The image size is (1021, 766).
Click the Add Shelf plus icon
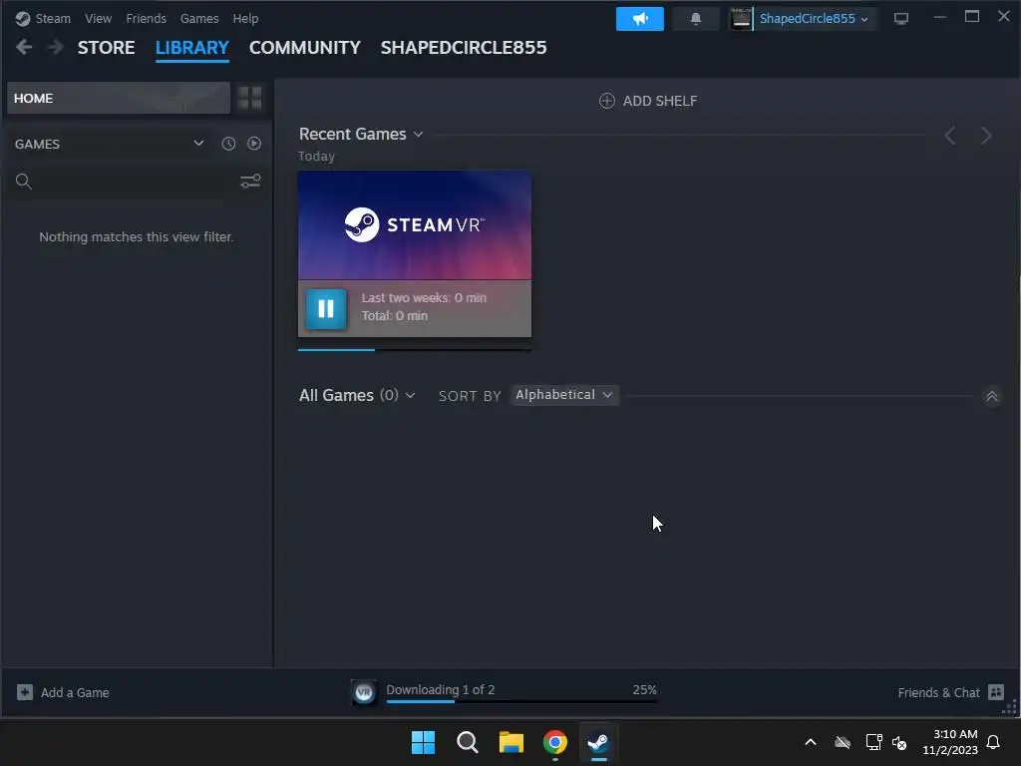[x=607, y=101]
